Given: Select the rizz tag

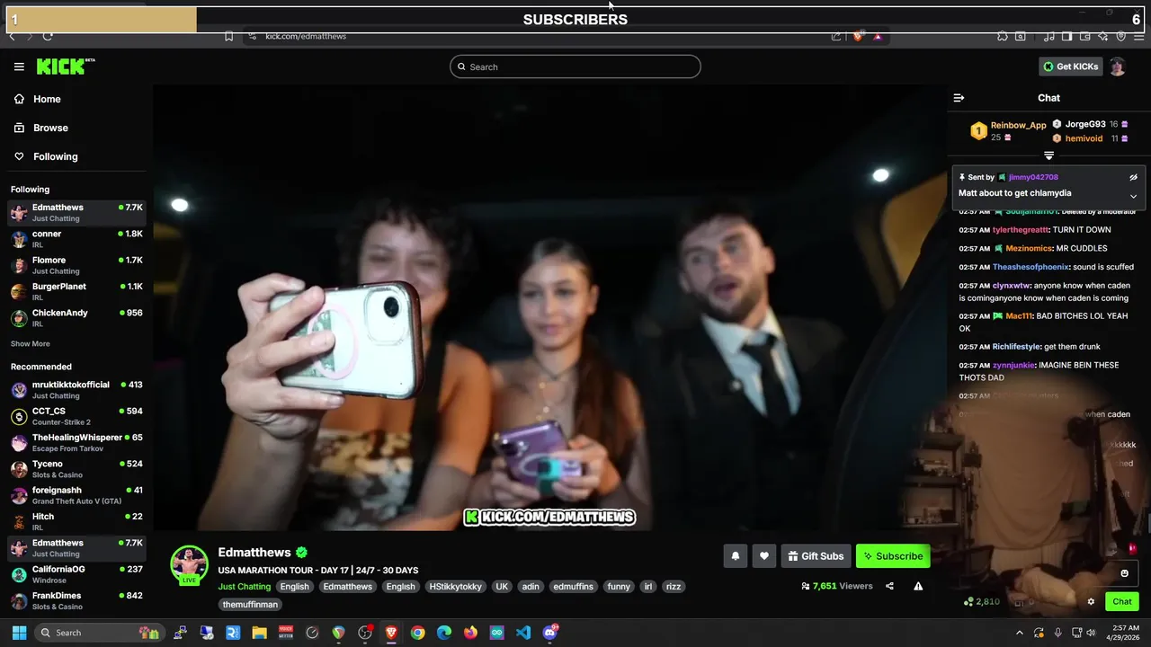Looking at the screenshot, I should coord(673,587).
